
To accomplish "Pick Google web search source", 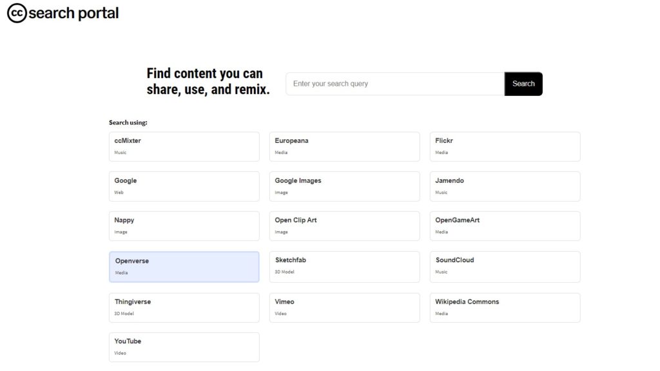I will pos(184,186).
